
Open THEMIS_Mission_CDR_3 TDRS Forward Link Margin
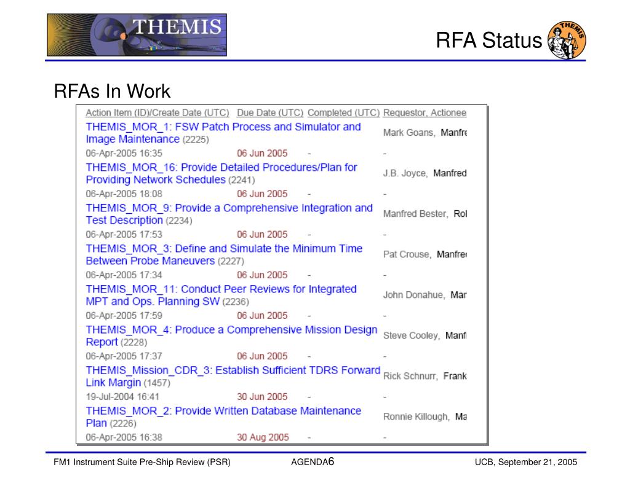tap(233, 376)
